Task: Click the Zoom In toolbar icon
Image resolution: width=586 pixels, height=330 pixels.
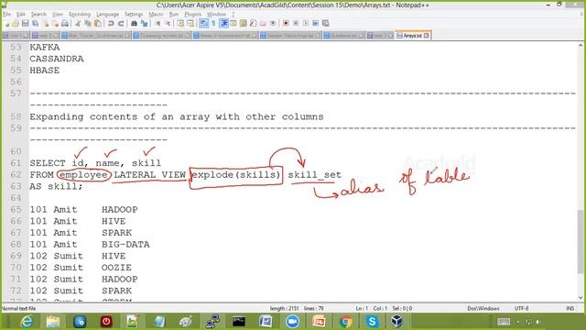Action: (157, 24)
